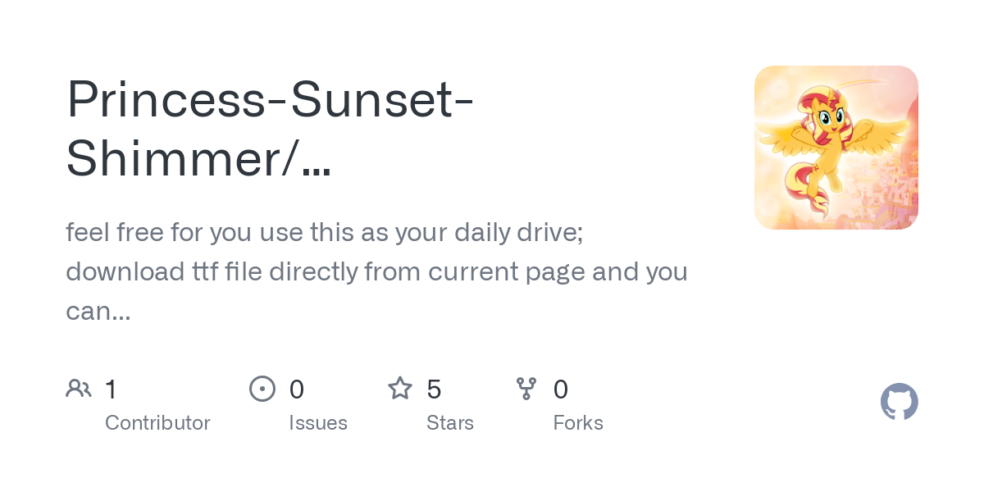Image resolution: width=984 pixels, height=492 pixels.
Task: Open the 'Stars' label
Action: (x=450, y=423)
